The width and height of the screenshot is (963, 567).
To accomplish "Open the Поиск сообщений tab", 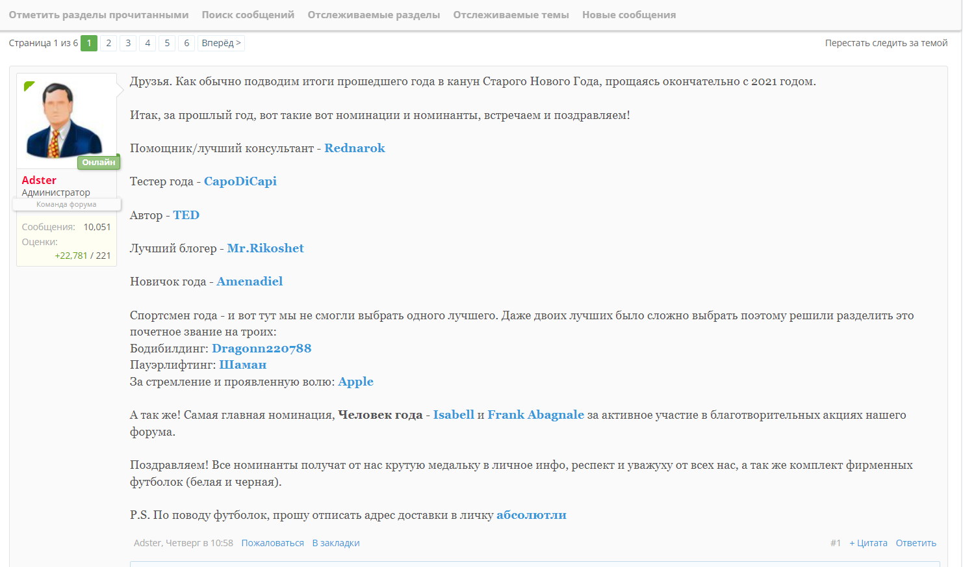I will (248, 14).
